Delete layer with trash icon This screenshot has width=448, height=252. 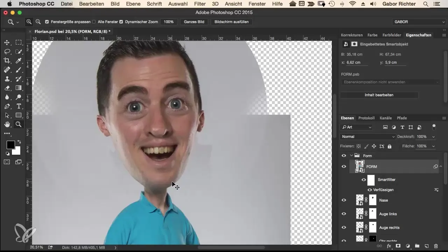click(x=436, y=246)
